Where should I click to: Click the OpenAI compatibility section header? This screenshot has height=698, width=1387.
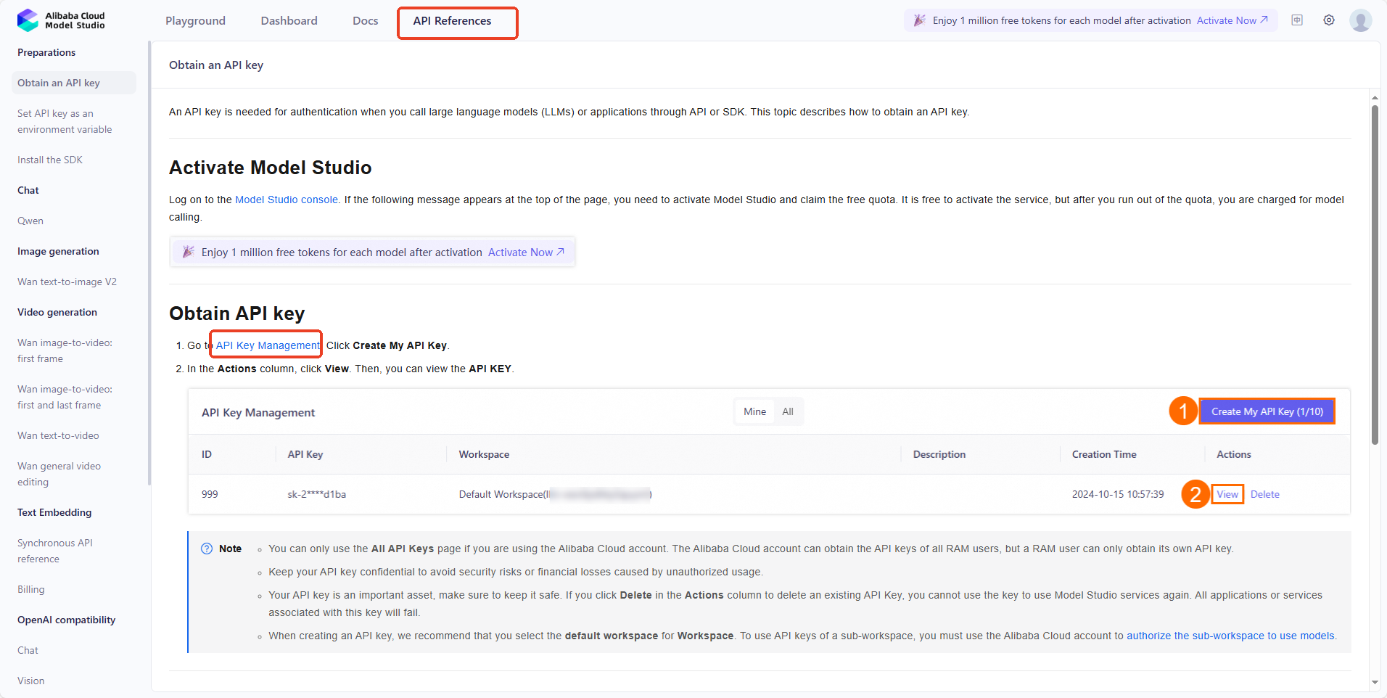point(67,620)
